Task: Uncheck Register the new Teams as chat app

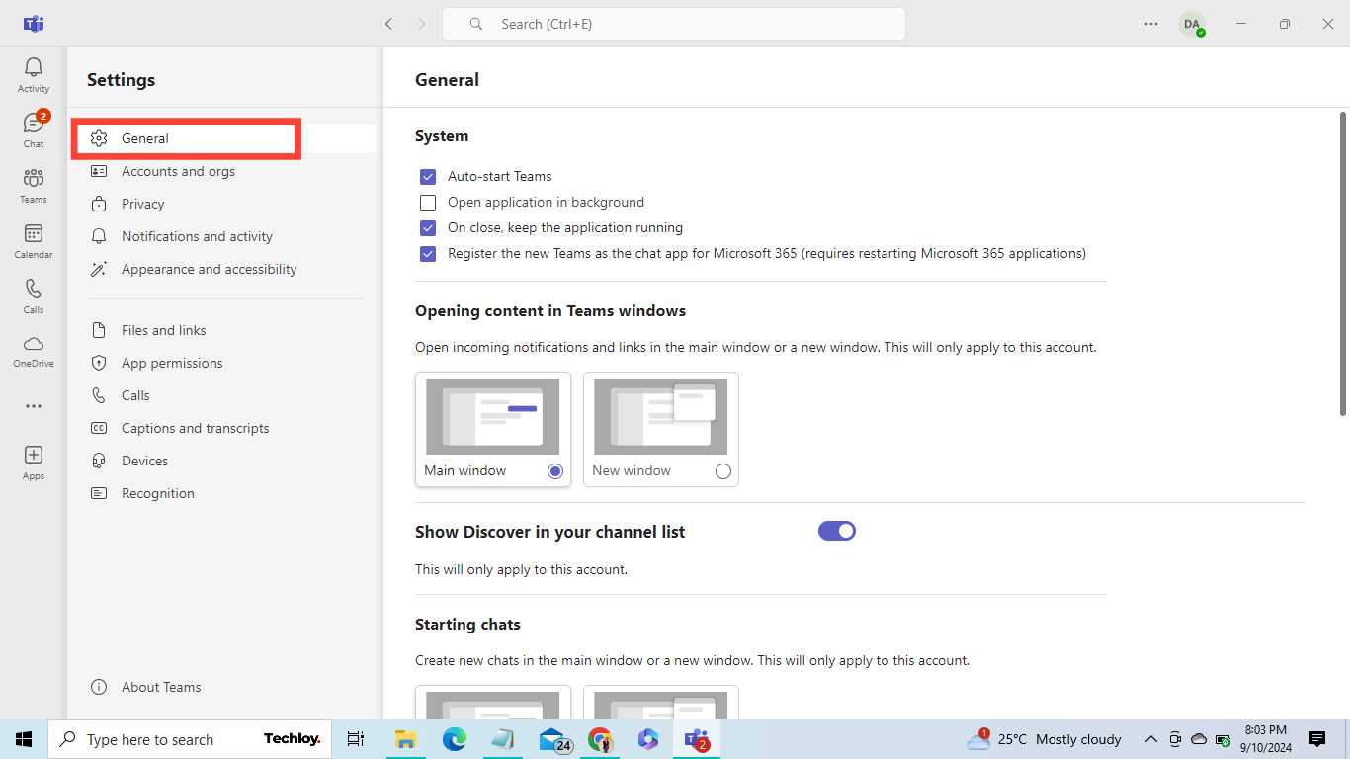Action: coord(428,254)
